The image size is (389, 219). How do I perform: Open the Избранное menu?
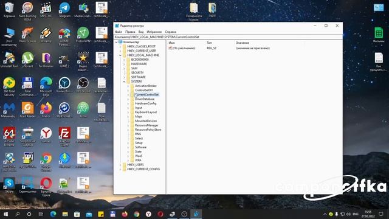coord(154,32)
